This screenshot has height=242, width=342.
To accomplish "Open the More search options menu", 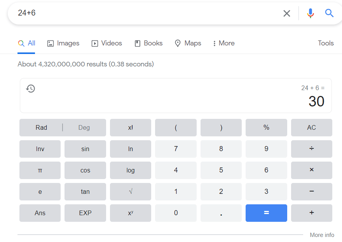I will click(223, 43).
